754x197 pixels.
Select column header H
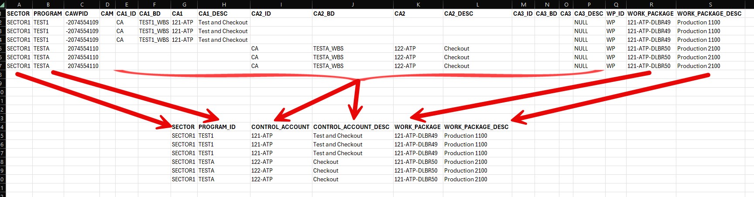point(224,4)
